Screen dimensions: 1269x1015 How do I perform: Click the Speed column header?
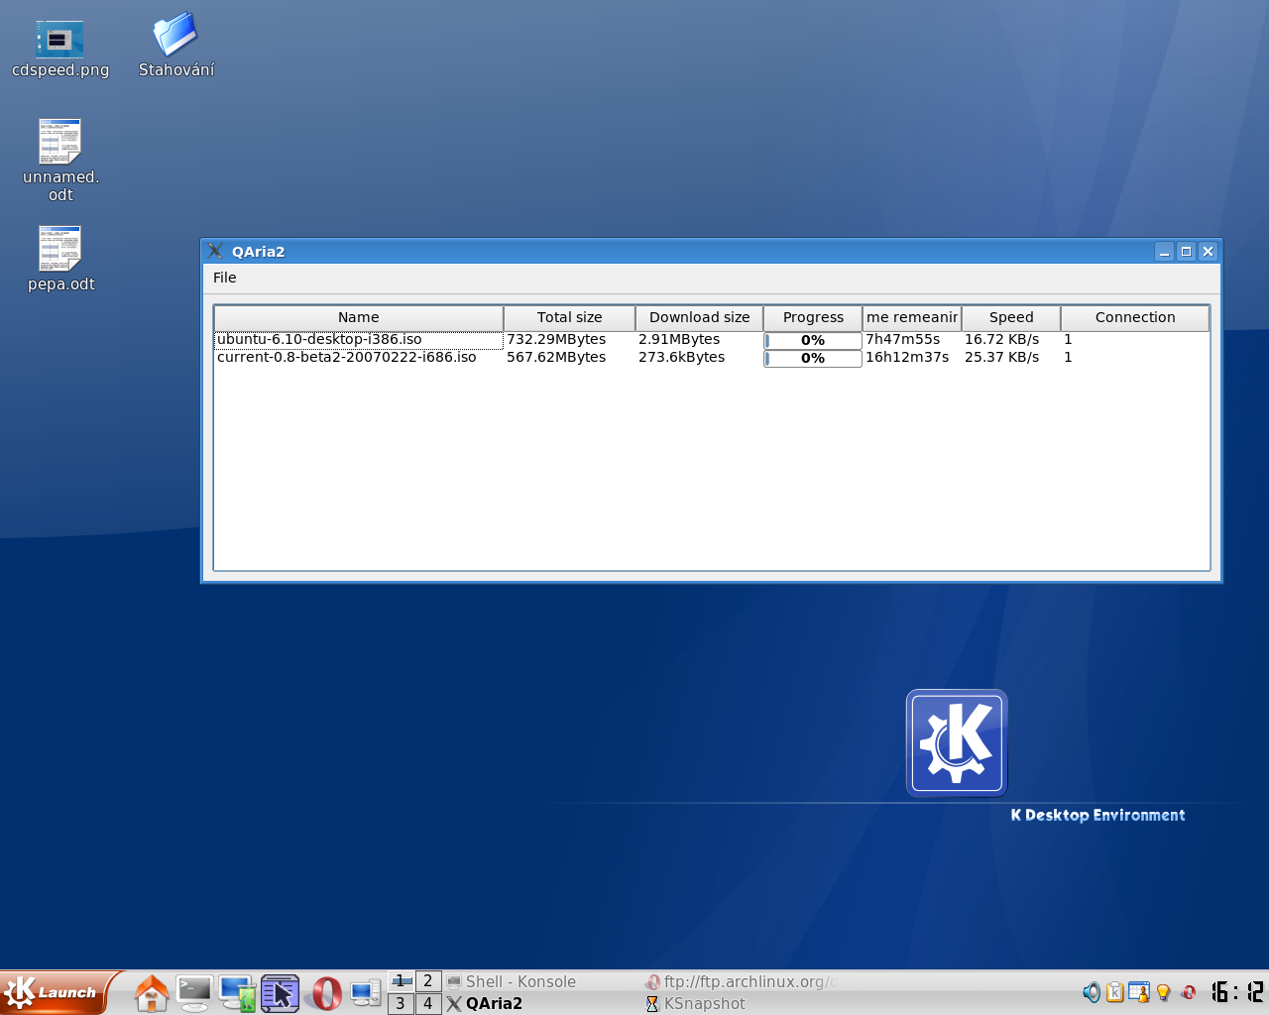pyautogui.click(x=1011, y=317)
